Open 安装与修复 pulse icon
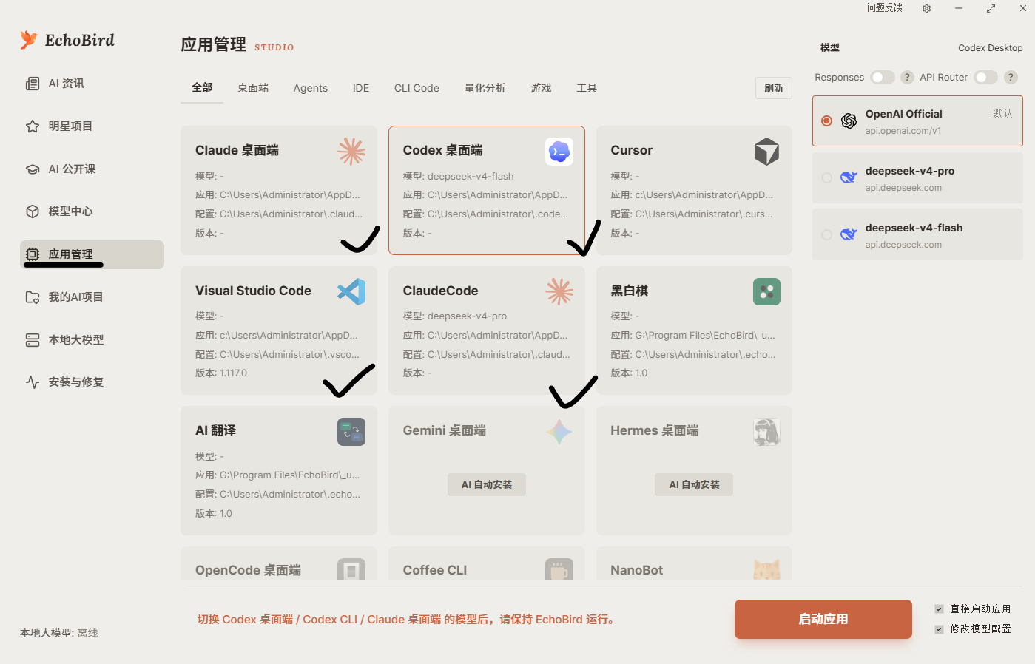The height and width of the screenshot is (664, 1035). [33, 382]
